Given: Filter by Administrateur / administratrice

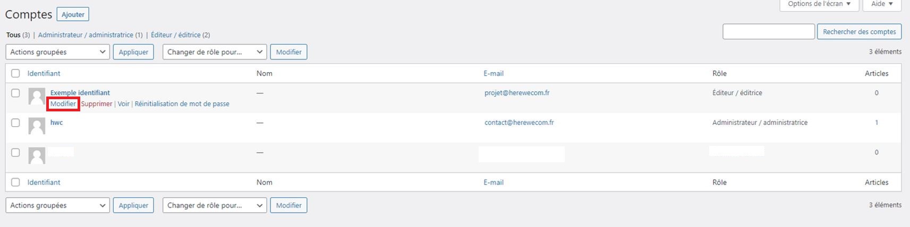Looking at the screenshot, I should [x=86, y=35].
